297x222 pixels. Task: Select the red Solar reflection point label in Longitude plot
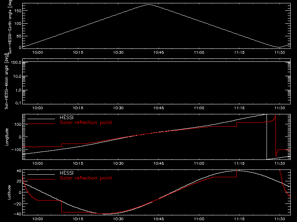pyautogui.click(x=86, y=122)
